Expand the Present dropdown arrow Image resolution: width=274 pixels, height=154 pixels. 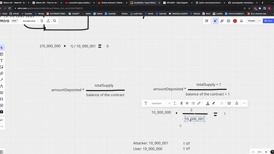[x=259, y=21]
